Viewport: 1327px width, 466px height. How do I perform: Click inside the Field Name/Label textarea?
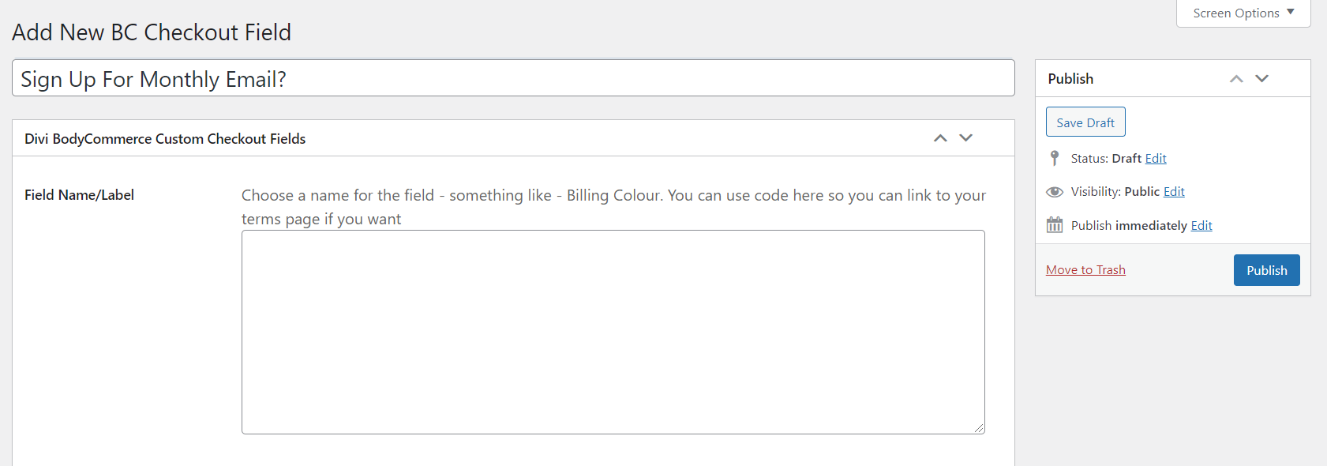pyautogui.click(x=613, y=332)
